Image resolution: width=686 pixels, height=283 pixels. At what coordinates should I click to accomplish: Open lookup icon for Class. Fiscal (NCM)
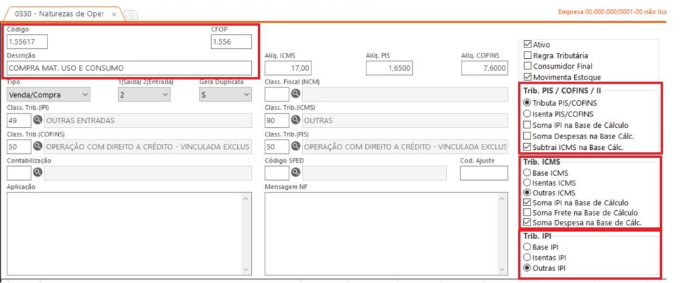tap(295, 94)
